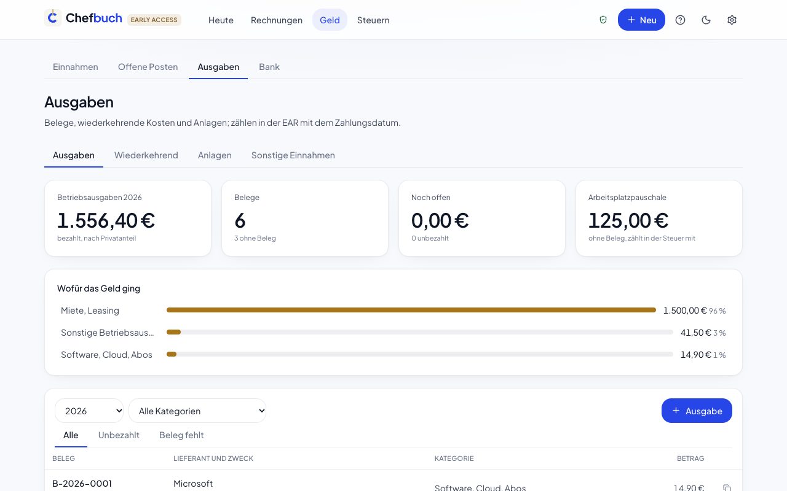
Task: Click the copy icon in row B-2026-0001
Action: (x=727, y=488)
